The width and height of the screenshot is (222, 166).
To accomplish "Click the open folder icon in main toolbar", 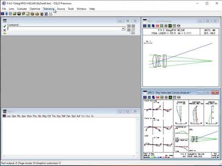I will [x=15, y=14].
